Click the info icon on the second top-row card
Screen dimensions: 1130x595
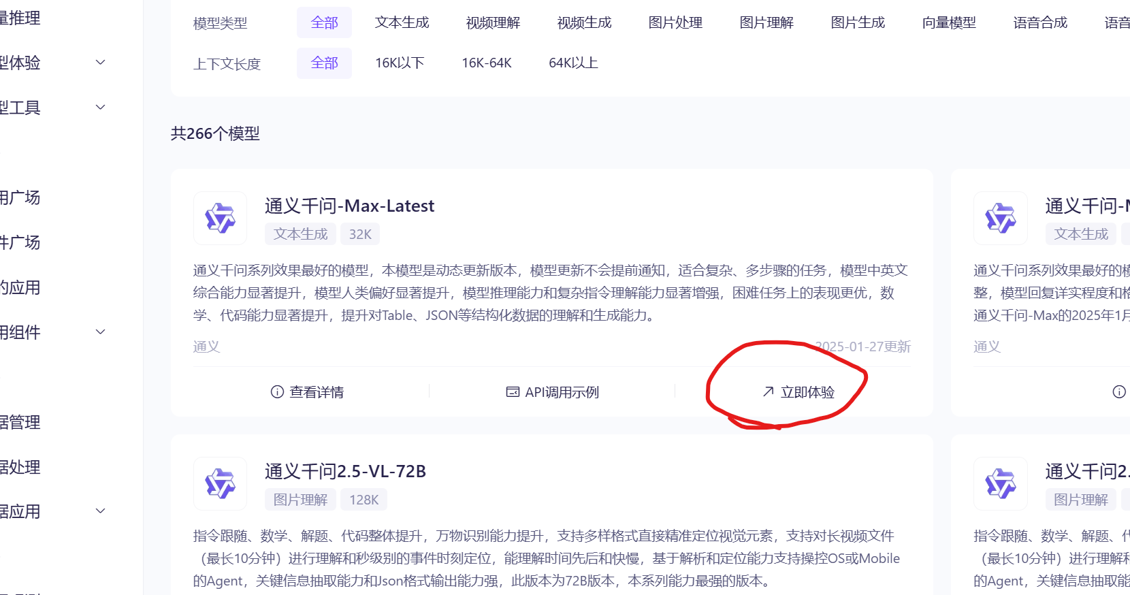point(1119,391)
